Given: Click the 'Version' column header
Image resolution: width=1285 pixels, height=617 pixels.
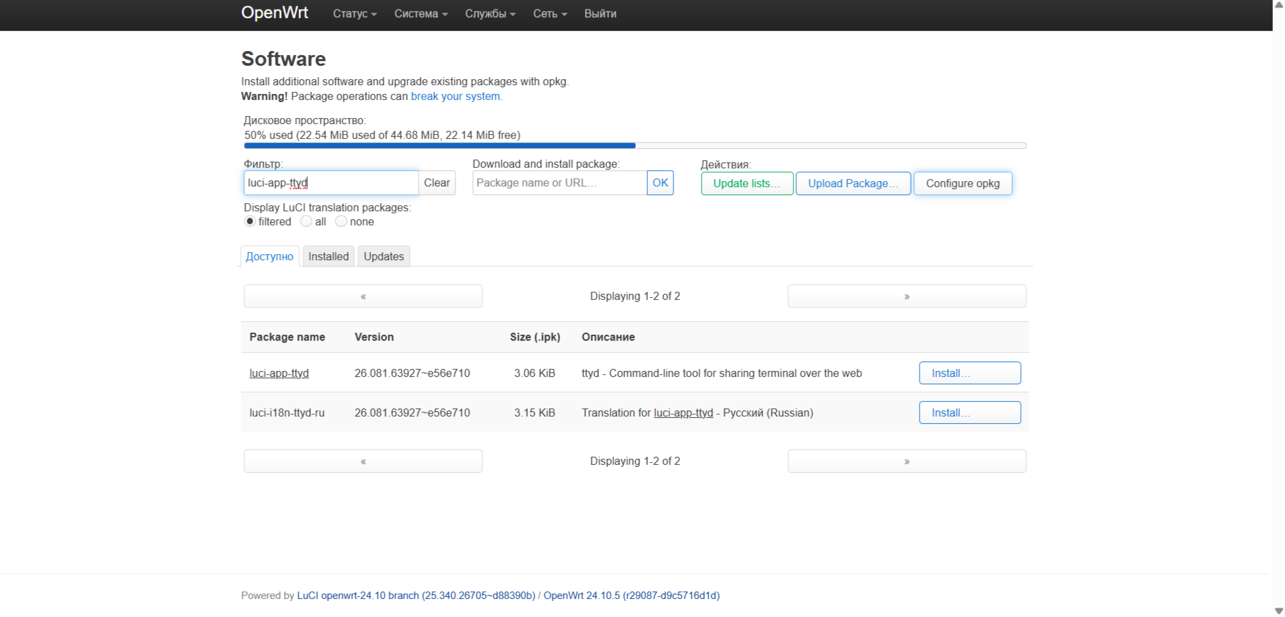Looking at the screenshot, I should (374, 337).
